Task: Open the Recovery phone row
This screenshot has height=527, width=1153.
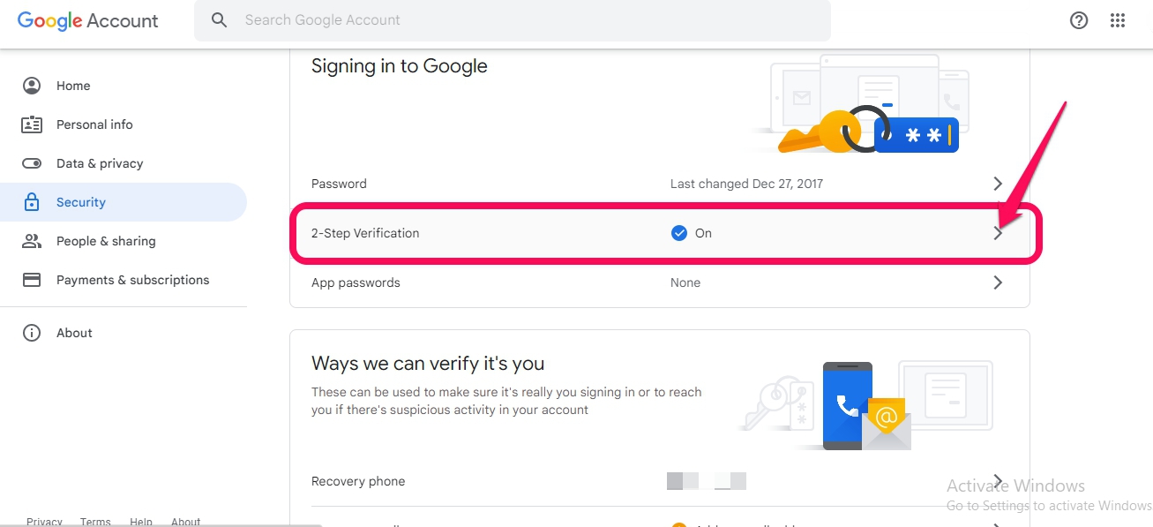Action: (x=660, y=481)
